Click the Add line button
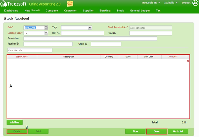Image resolution: width=199 pixels, height=137 pixels. pyautogui.click(x=15, y=123)
